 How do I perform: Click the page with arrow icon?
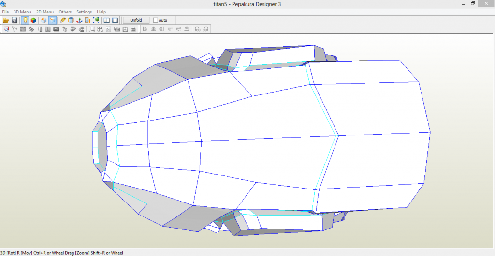click(125, 29)
